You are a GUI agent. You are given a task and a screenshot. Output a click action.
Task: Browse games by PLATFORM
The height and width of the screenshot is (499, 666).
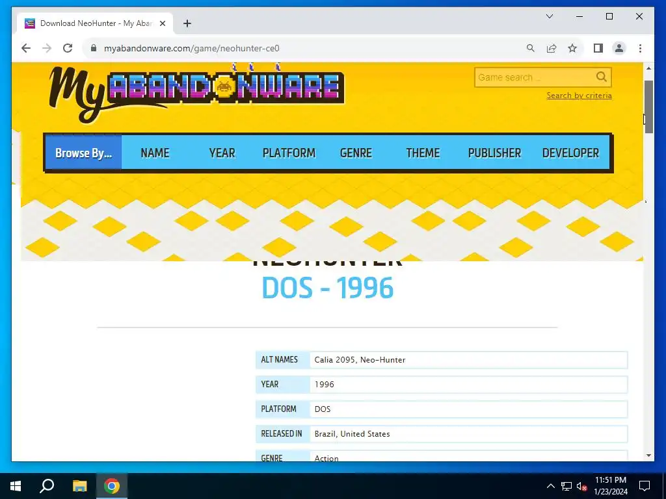point(289,153)
